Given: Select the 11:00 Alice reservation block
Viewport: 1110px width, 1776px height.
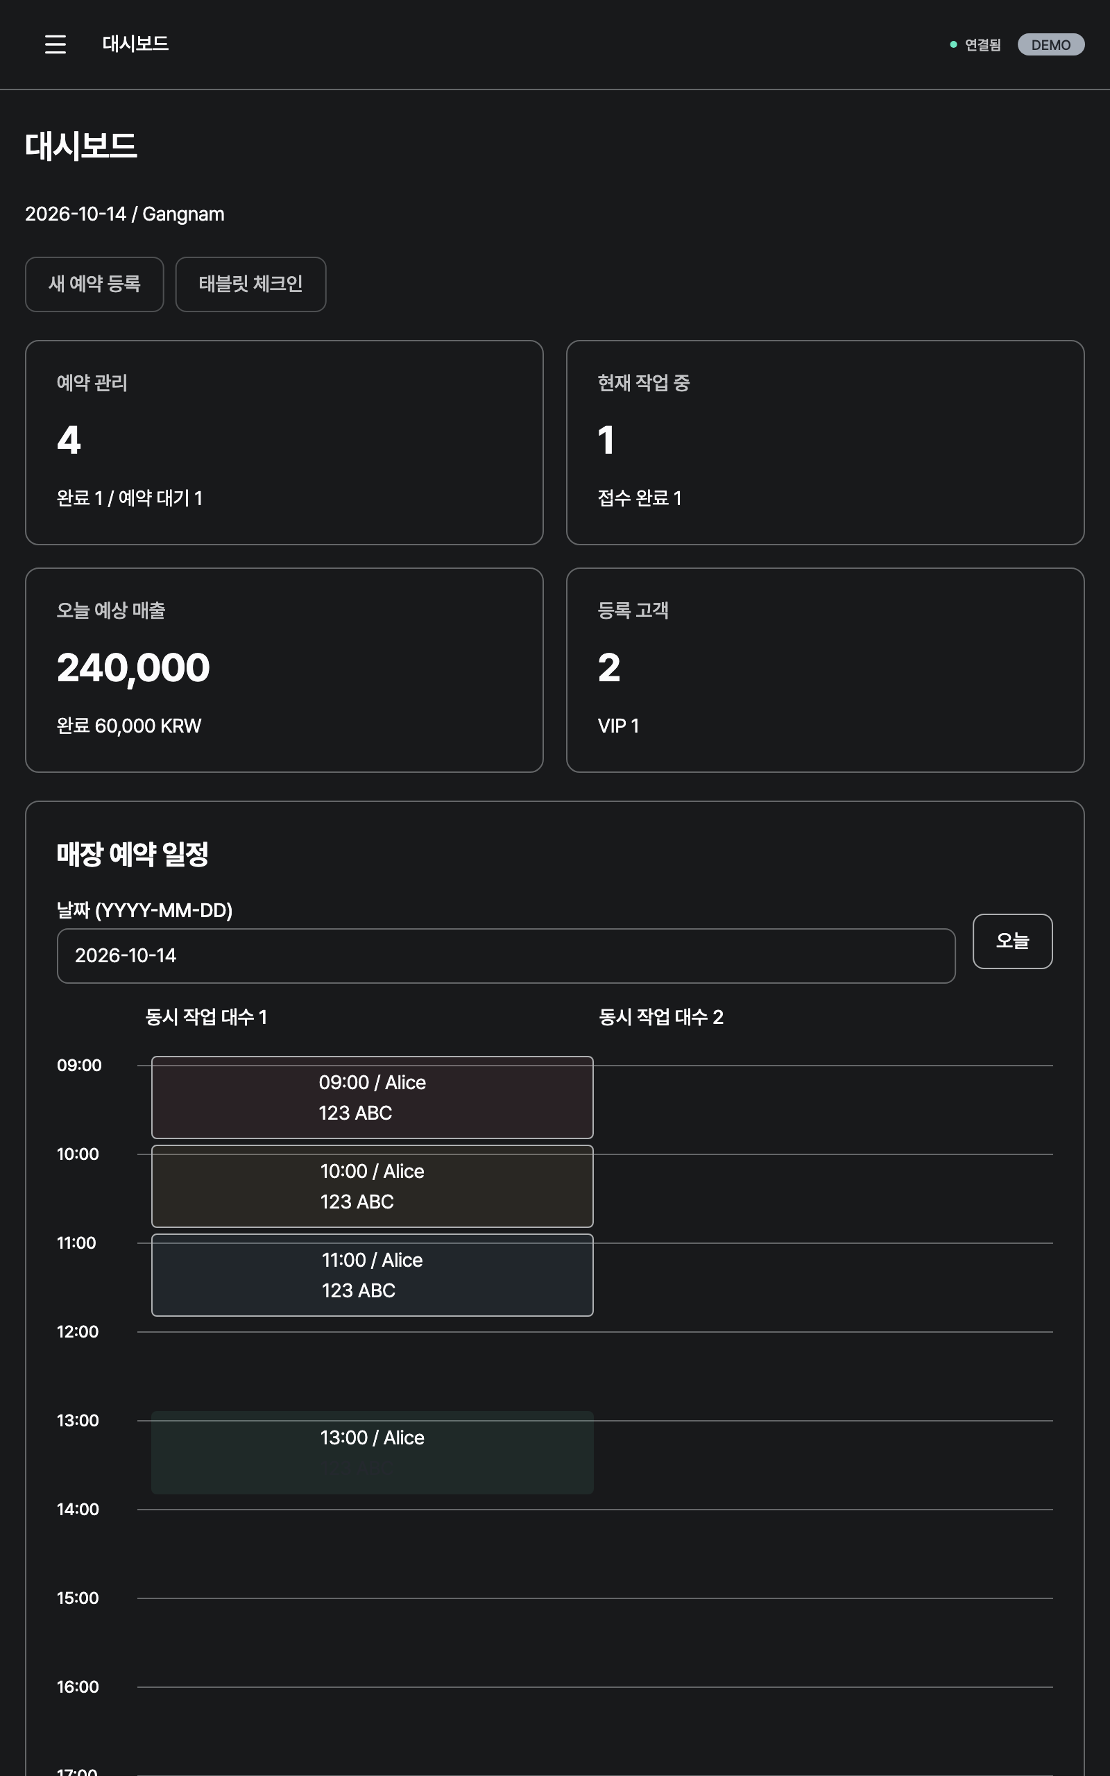Looking at the screenshot, I should click(x=373, y=1274).
